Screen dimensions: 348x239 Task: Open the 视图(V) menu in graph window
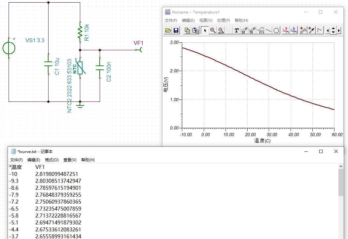click(206, 20)
